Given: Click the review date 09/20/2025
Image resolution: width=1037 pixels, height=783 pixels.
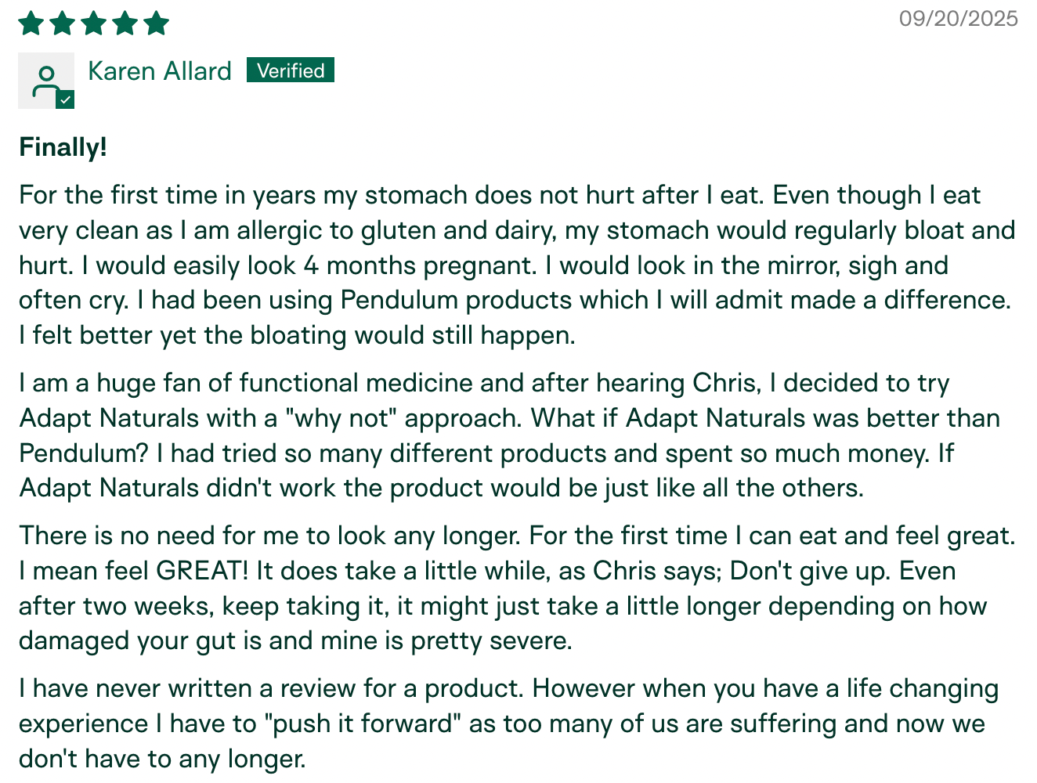Looking at the screenshot, I should (x=958, y=19).
